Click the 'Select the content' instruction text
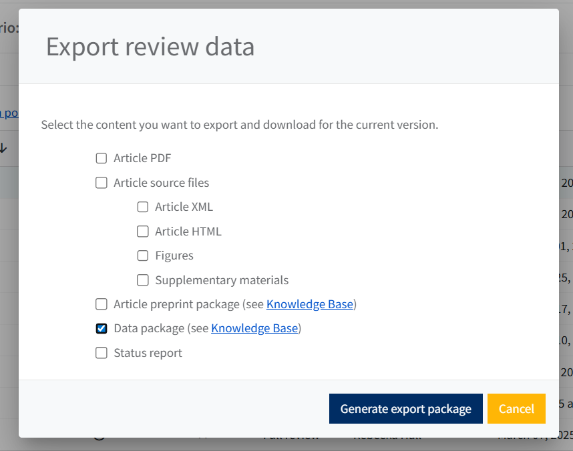The image size is (573, 451). pyautogui.click(x=240, y=125)
